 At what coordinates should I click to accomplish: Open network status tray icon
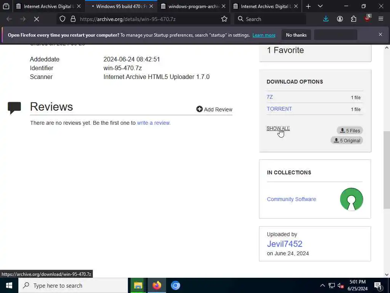[332, 285]
